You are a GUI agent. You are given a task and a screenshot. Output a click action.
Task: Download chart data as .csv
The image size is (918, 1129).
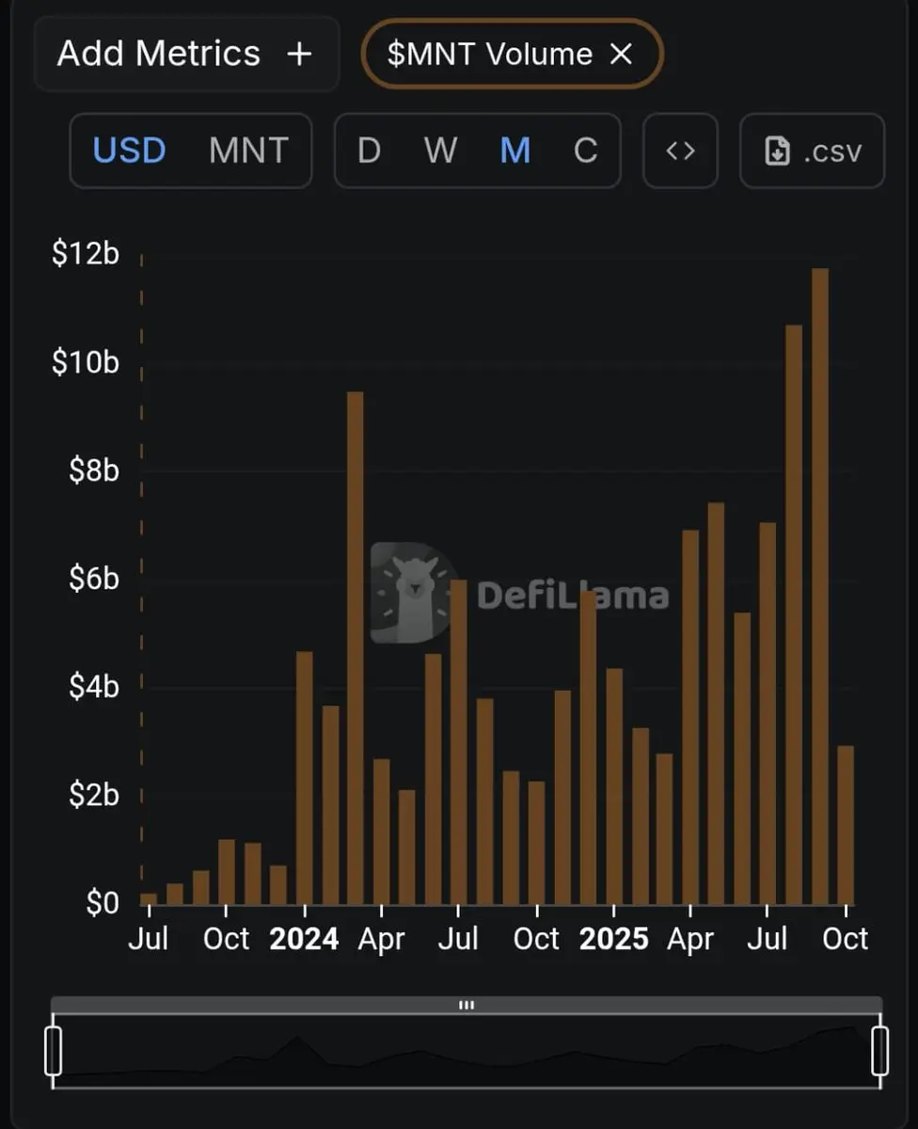click(813, 151)
